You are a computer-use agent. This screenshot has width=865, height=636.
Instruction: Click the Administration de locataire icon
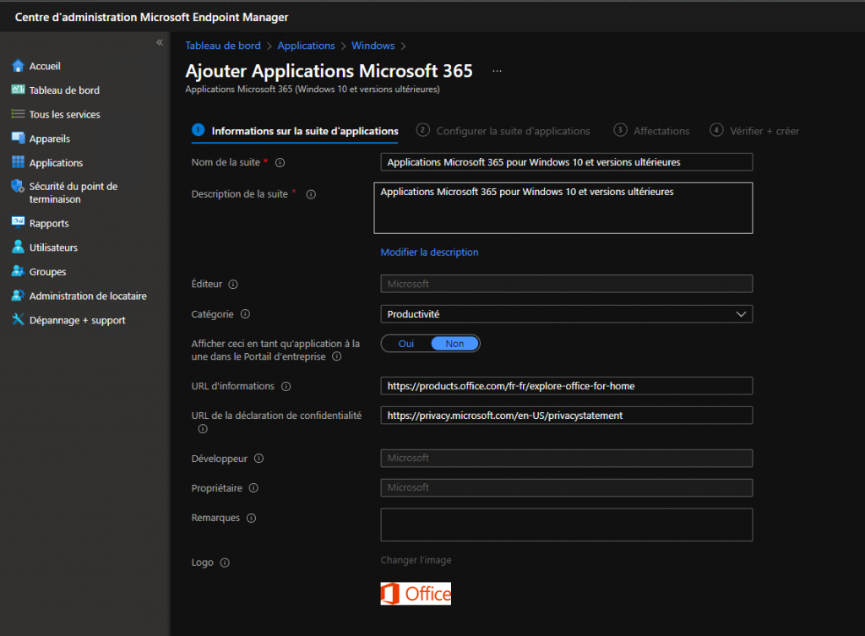pyautogui.click(x=19, y=295)
